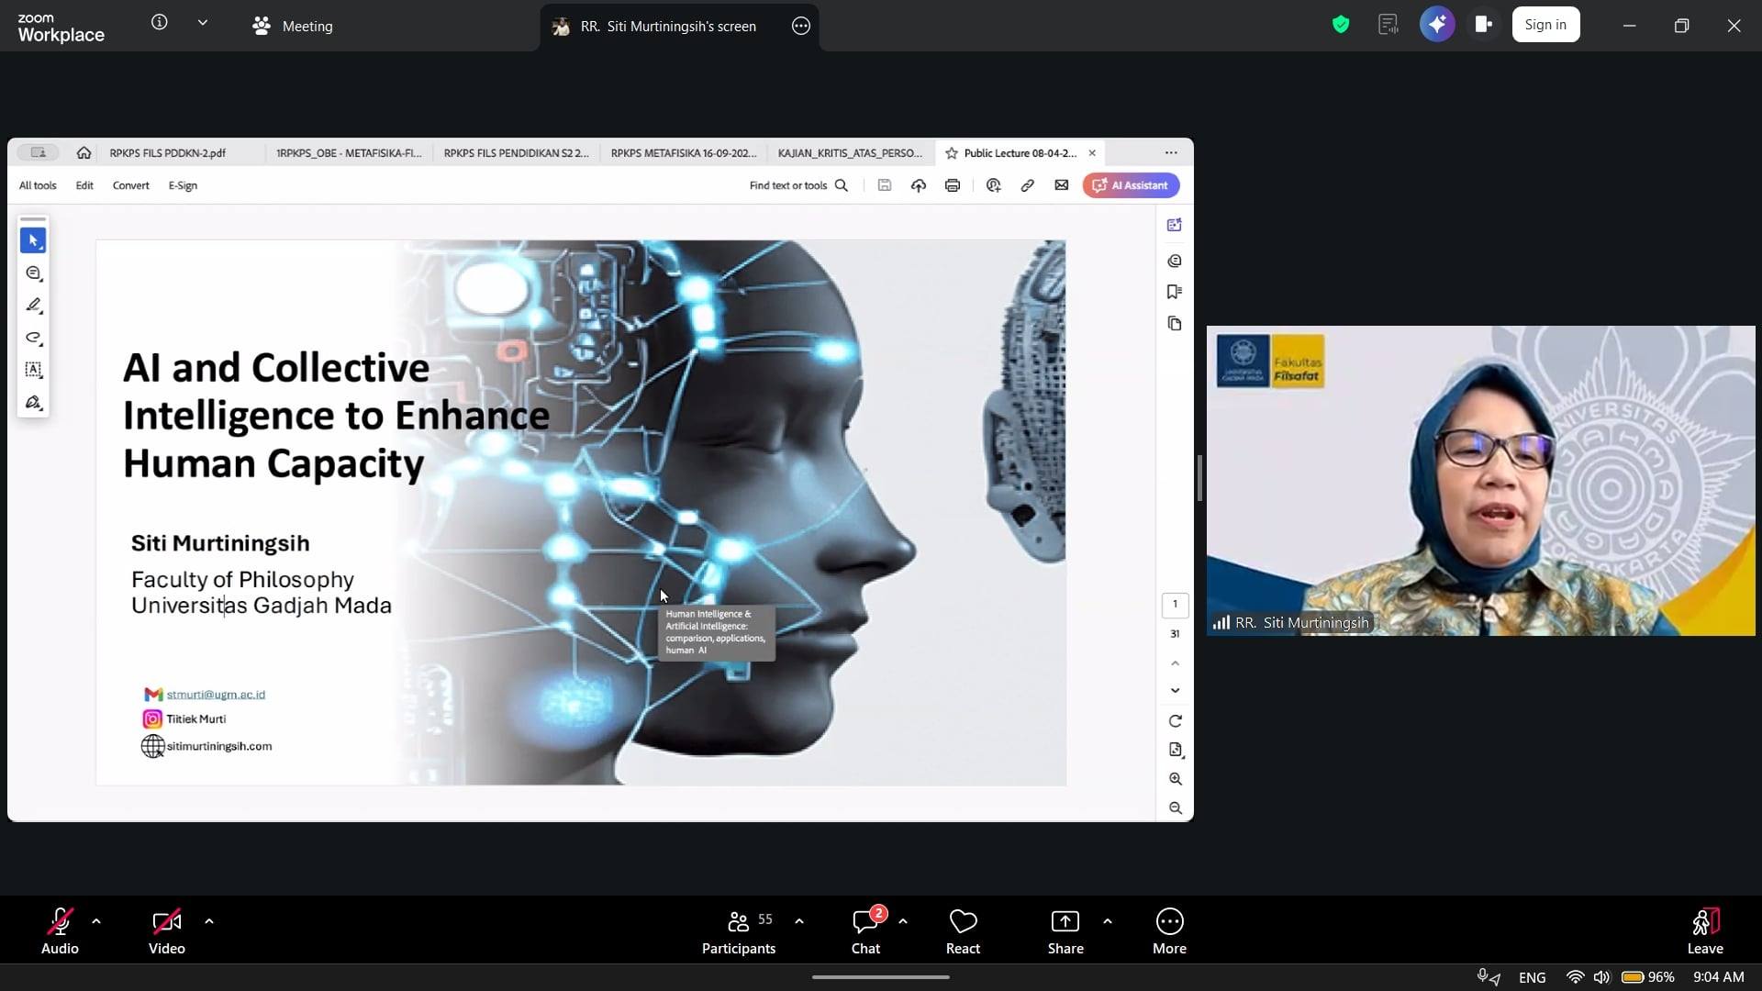
Task: Toggle the star on Public Lecture tab
Action: point(952,153)
